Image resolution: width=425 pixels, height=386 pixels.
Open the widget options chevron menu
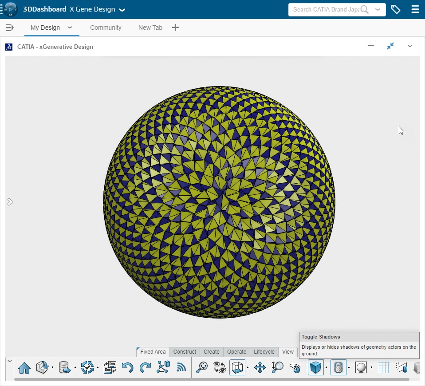point(410,46)
